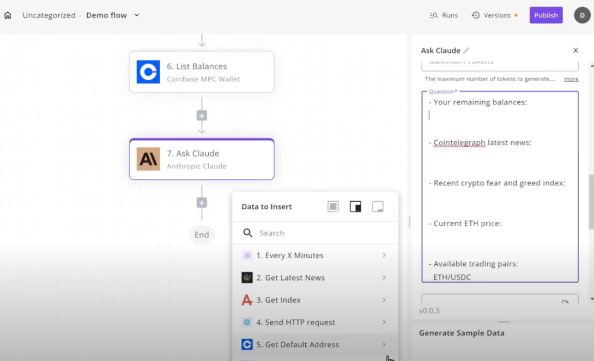Click the 'Cointelegraph latest news' line

[480, 142]
